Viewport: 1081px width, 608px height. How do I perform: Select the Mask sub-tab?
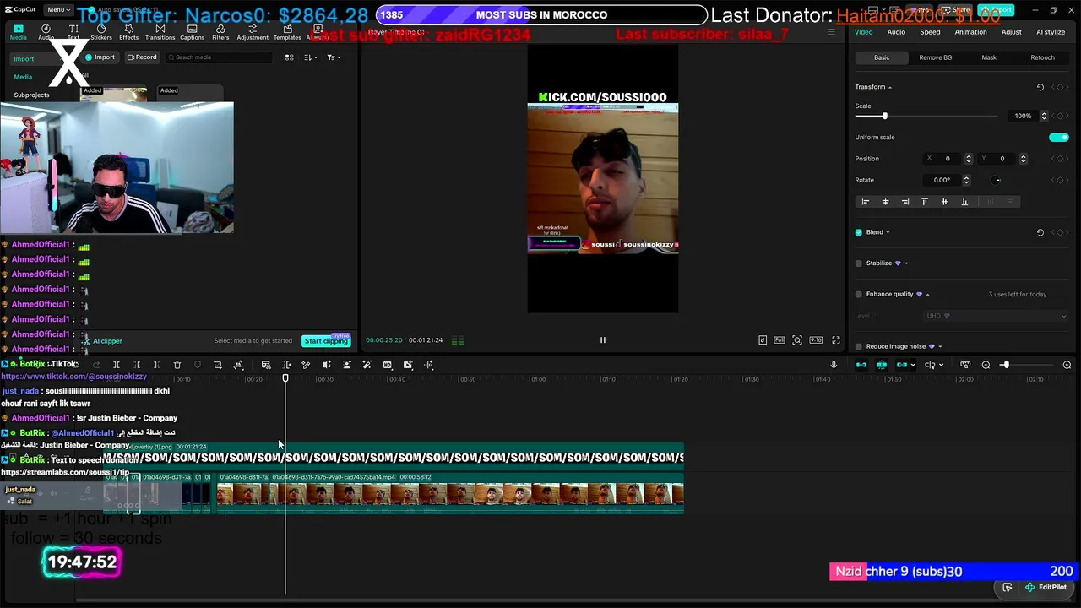pos(989,57)
